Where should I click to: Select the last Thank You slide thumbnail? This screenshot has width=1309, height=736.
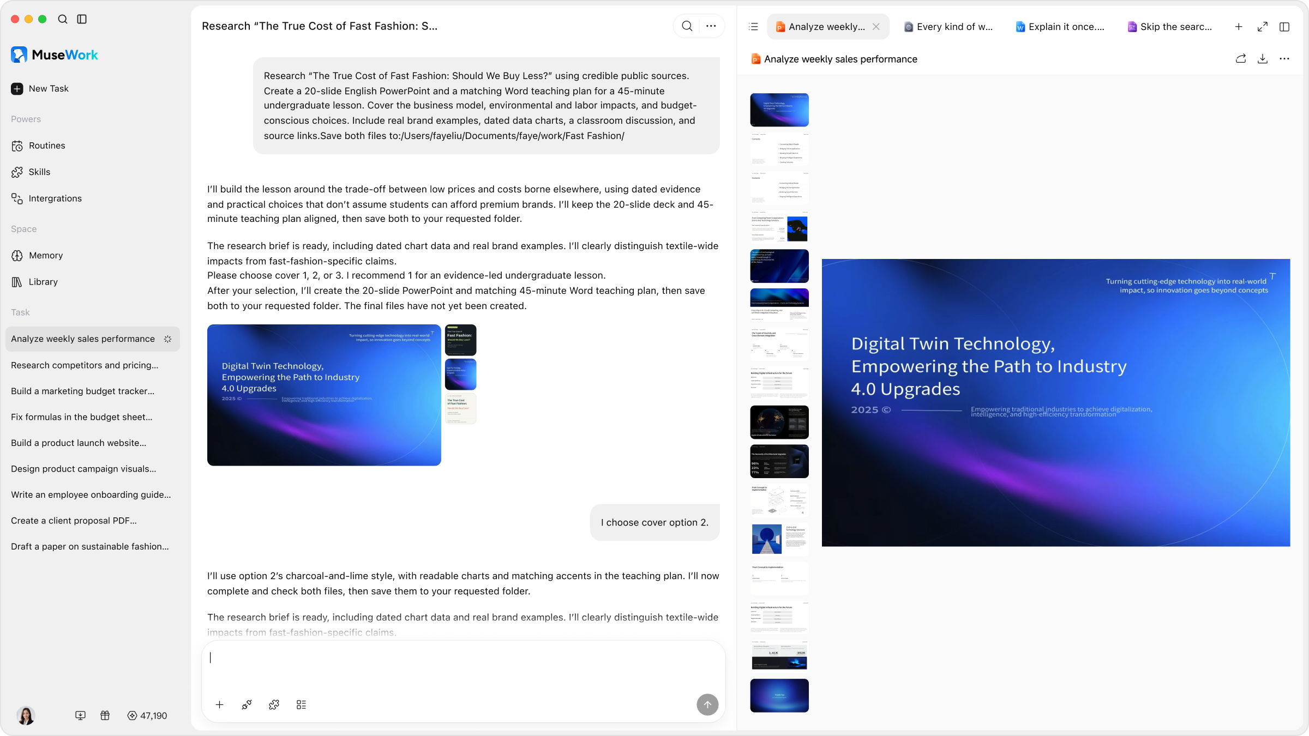tap(779, 696)
